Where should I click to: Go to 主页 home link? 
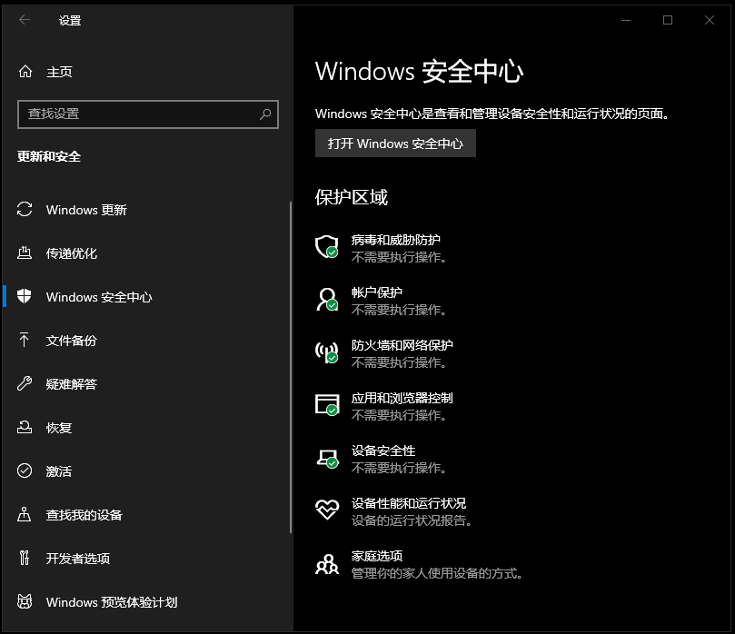[58, 72]
